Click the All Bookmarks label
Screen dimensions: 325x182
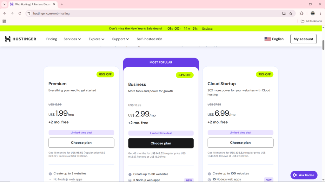[311, 21]
